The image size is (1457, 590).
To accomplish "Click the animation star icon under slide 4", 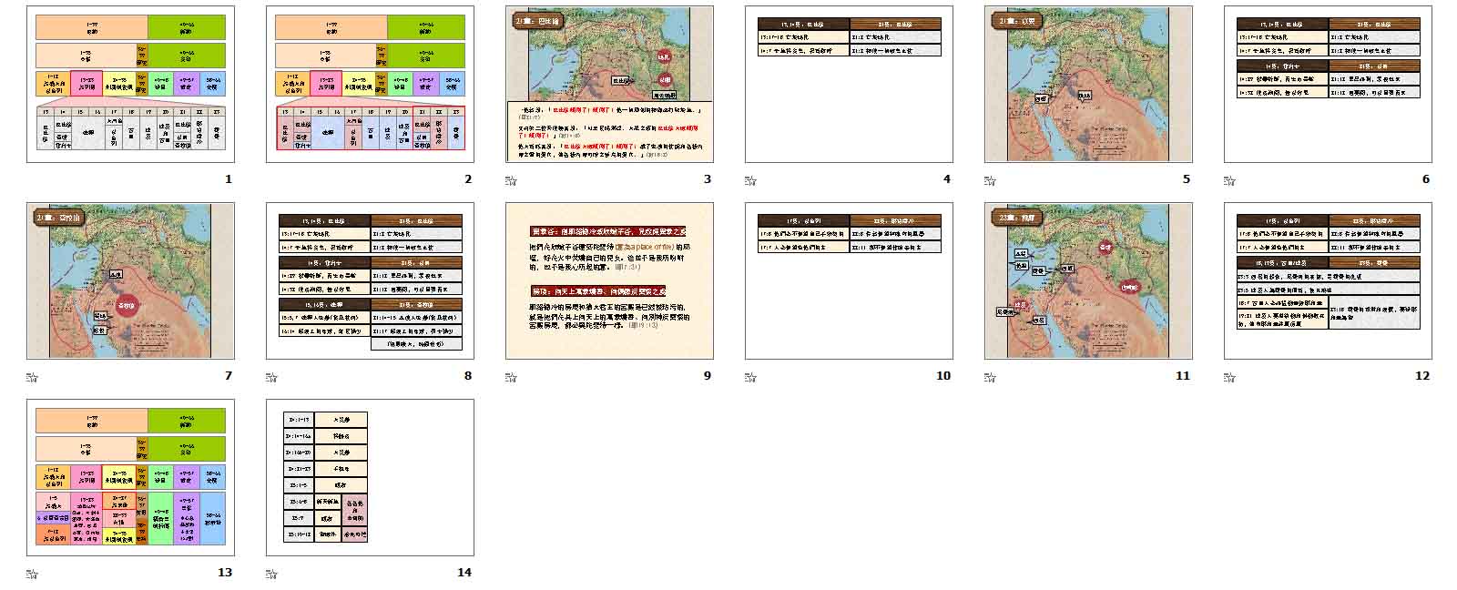I will coord(749,180).
